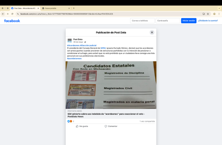
Task: Click the macOS red close window dot
Action: (x=2, y=8)
